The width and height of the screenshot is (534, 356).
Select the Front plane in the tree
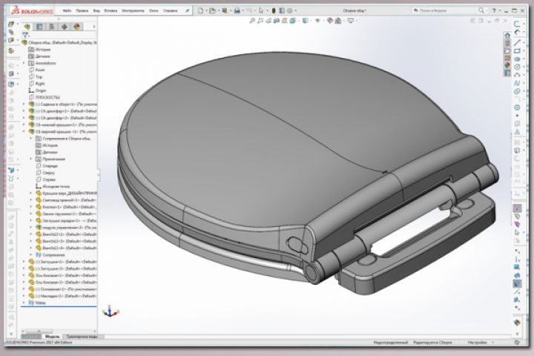tap(40, 70)
